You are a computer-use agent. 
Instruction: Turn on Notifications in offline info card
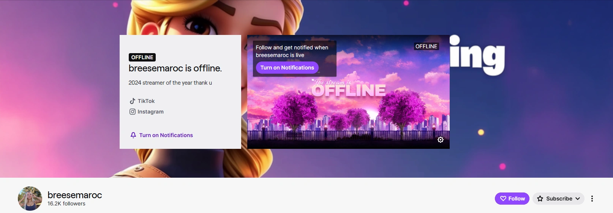(x=161, y=135)
